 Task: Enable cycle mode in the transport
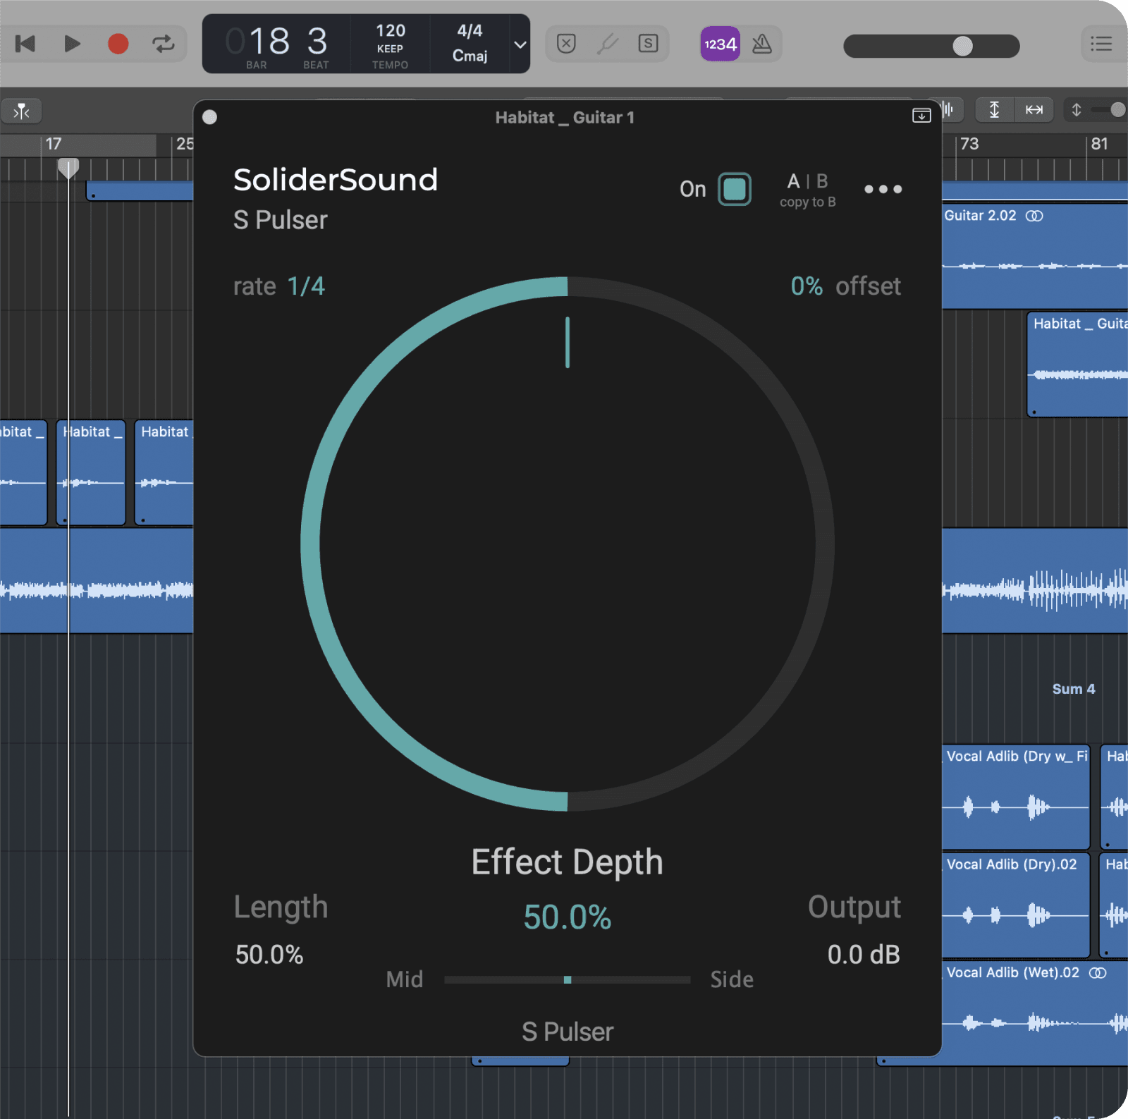point(164,44)
